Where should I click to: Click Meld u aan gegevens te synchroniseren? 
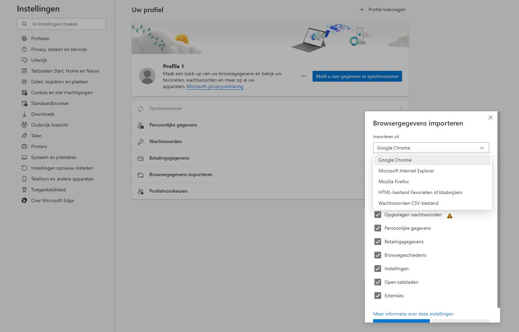coord(357,76)
